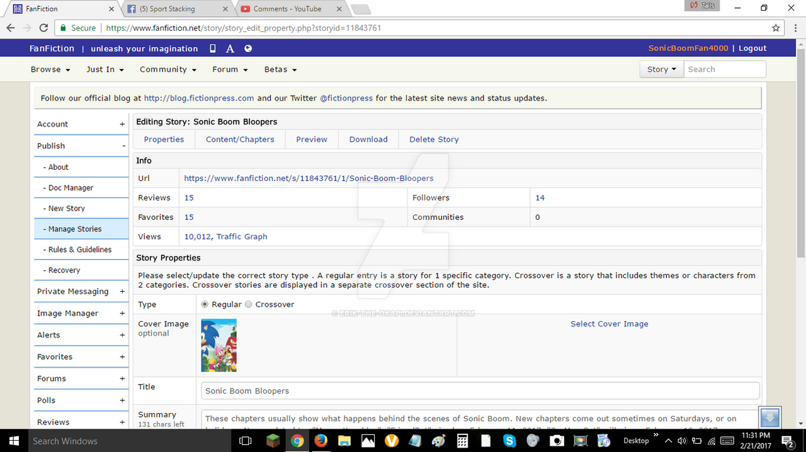Viewport: 806px width, 452px height.
Task: Open Calculator from the taskbar
Action: [463, 441]
